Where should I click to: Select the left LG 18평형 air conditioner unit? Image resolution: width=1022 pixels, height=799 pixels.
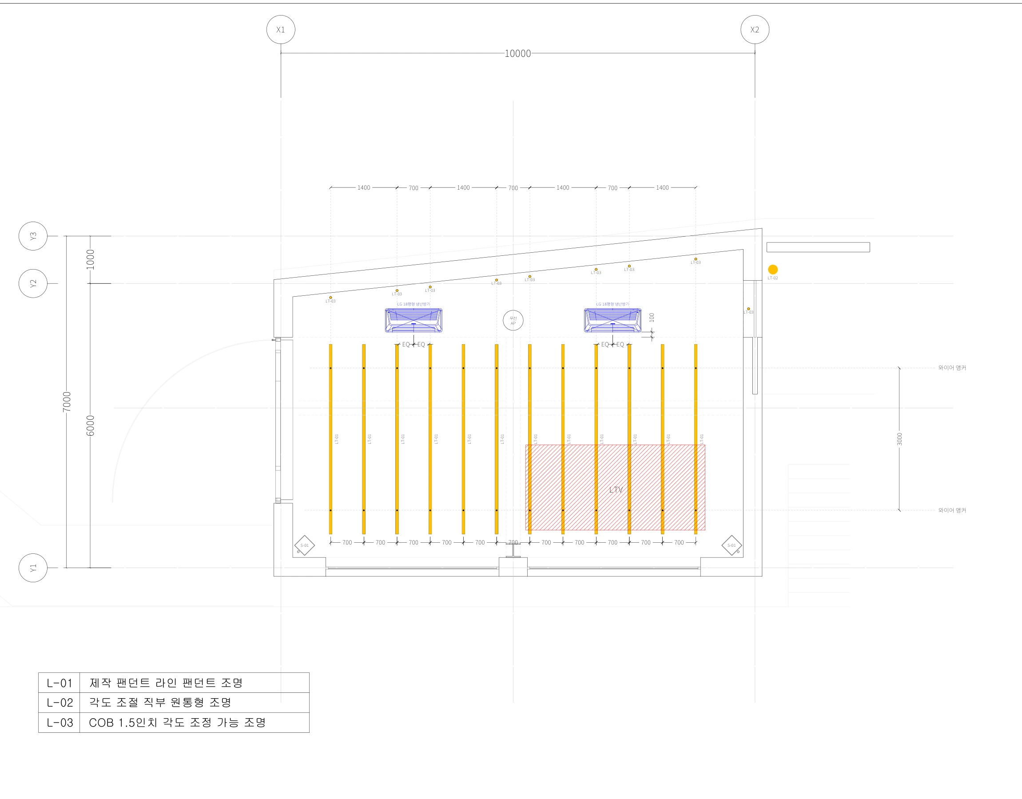point(414,320)
